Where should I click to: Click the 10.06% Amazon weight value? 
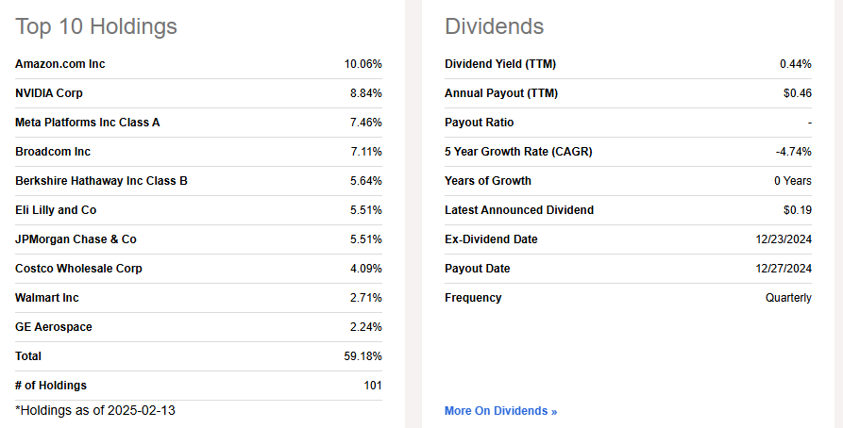pos(362,64)
